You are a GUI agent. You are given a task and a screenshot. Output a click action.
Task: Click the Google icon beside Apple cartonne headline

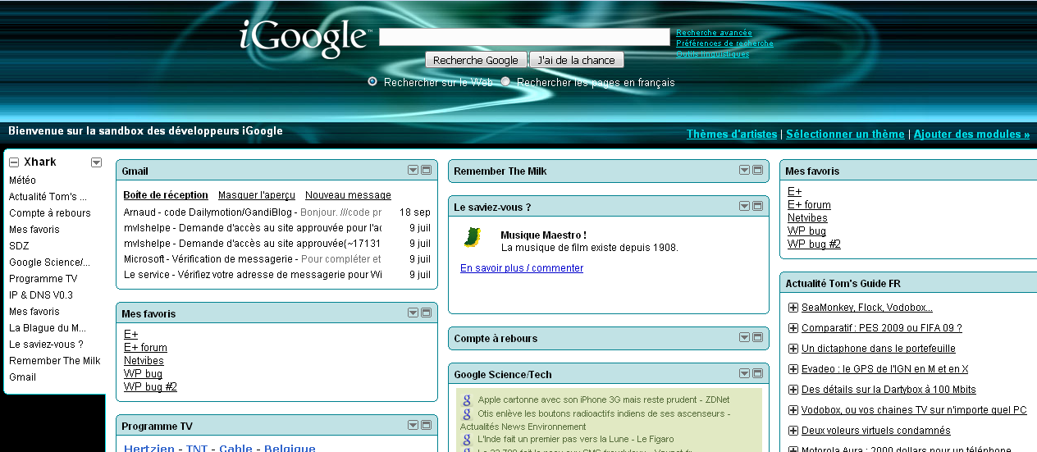466,399
